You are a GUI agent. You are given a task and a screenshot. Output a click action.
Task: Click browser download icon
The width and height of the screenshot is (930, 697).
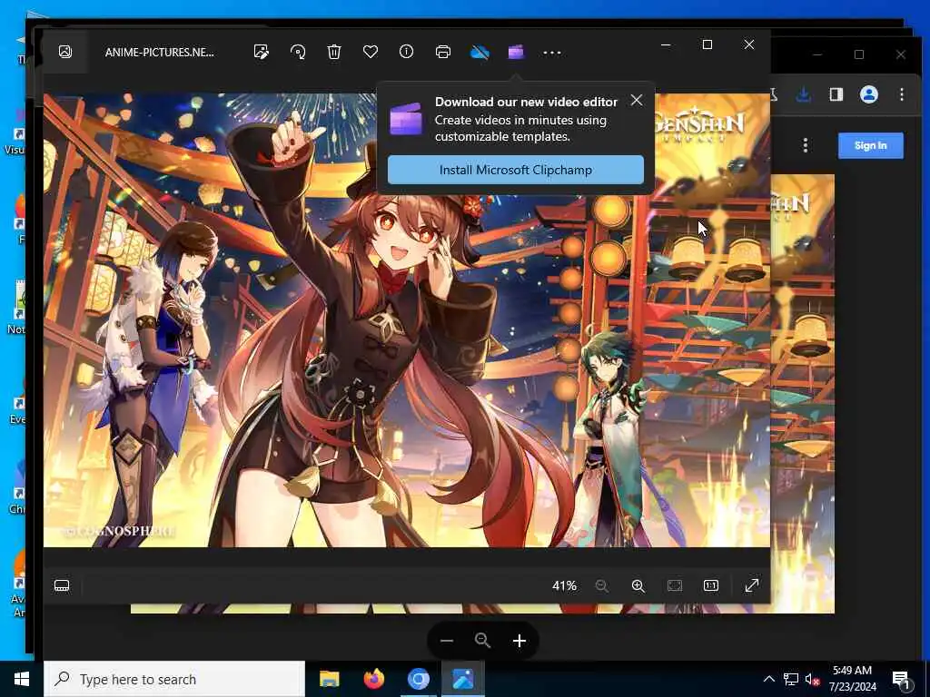pos(804,94)
